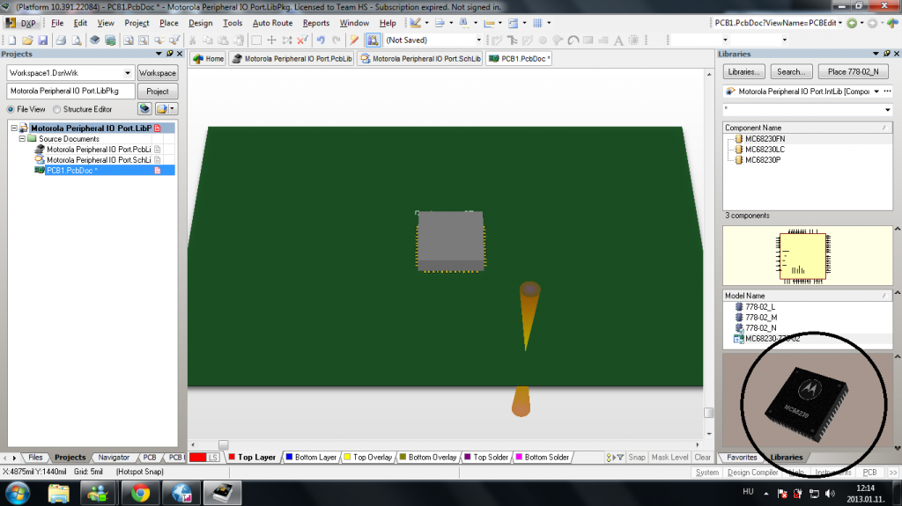Click the Place Pad toolbar icon
Viewport: 902px width, 506px height.
(x=543, y=40)
